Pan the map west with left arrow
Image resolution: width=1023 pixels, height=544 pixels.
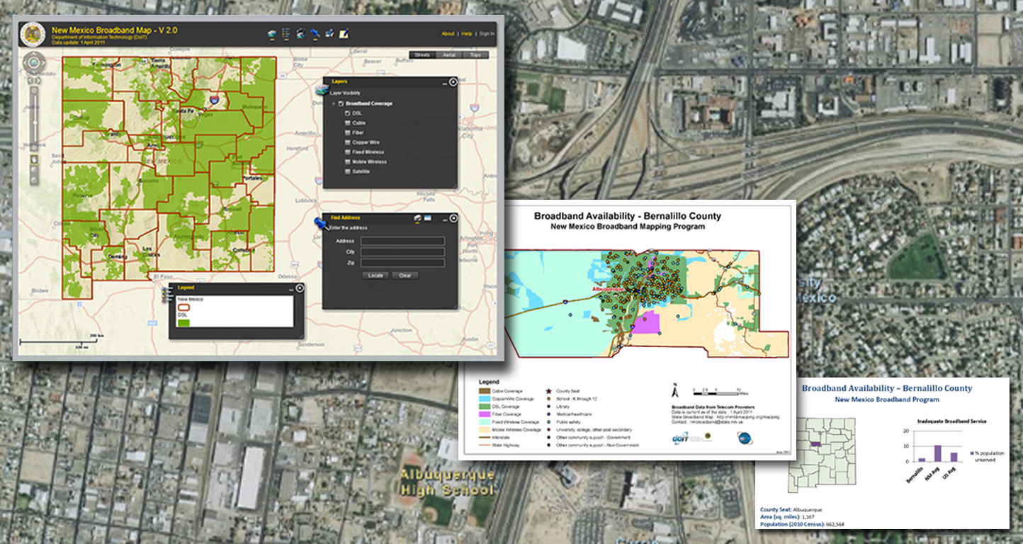[26, 62]
